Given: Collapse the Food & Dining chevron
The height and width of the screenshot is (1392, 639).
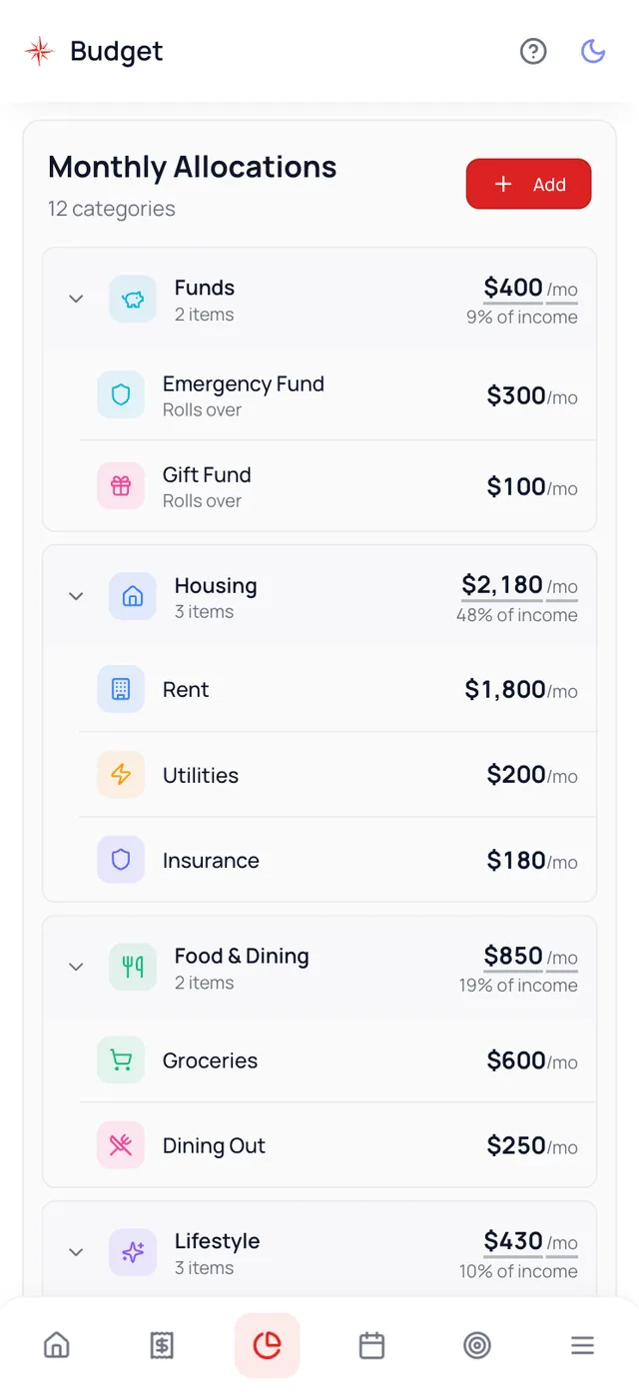Looking at the screenshot, I should [76, 967].
